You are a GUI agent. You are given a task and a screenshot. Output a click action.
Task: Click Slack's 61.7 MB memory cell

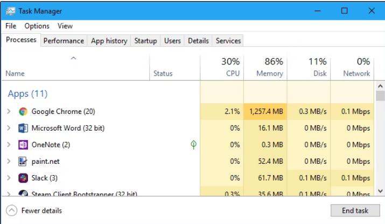tap(265, 178)
